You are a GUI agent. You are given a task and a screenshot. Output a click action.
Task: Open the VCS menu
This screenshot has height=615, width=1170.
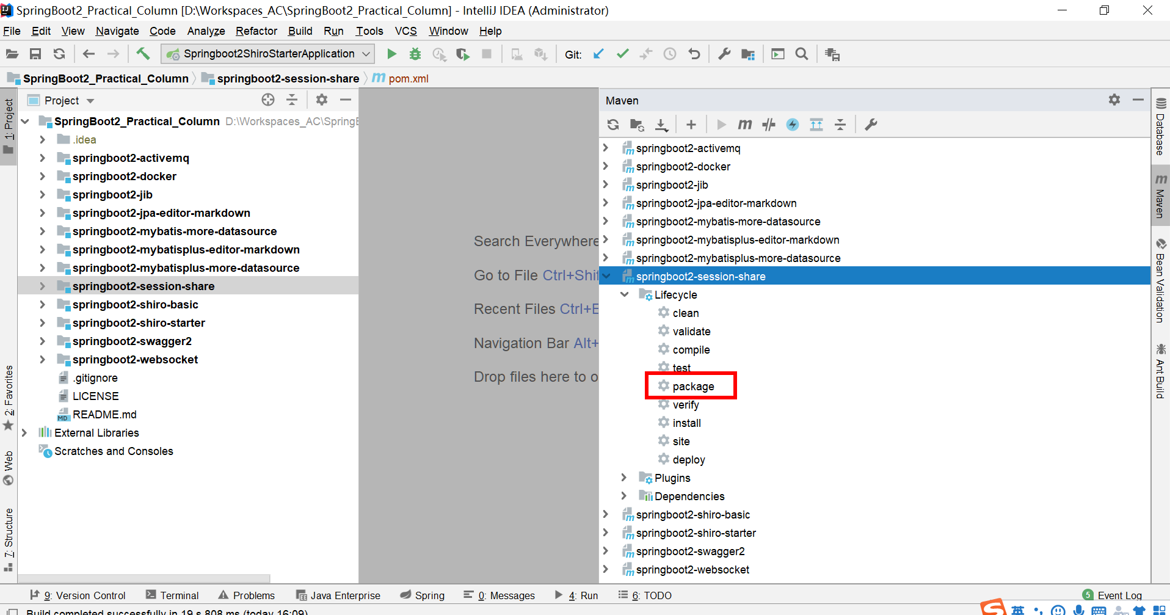[x=405, y=31]
